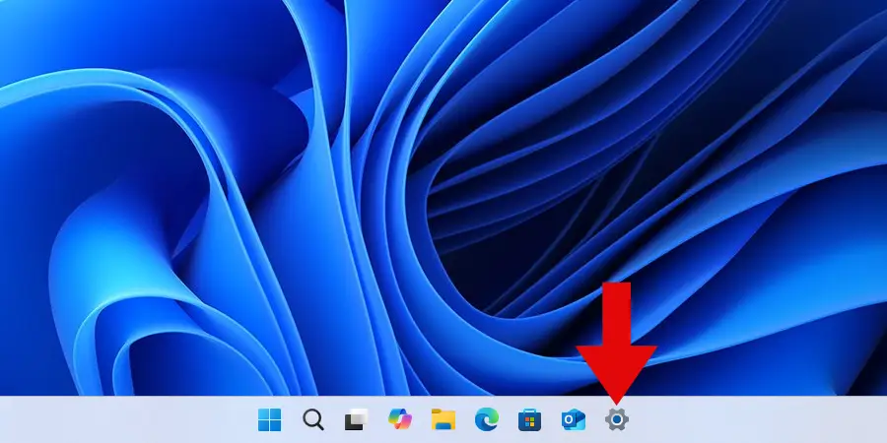Click taskbar gap between Outlook and Settings icons
This screenshot has height=443, width=887.
(x=595, y=420)
